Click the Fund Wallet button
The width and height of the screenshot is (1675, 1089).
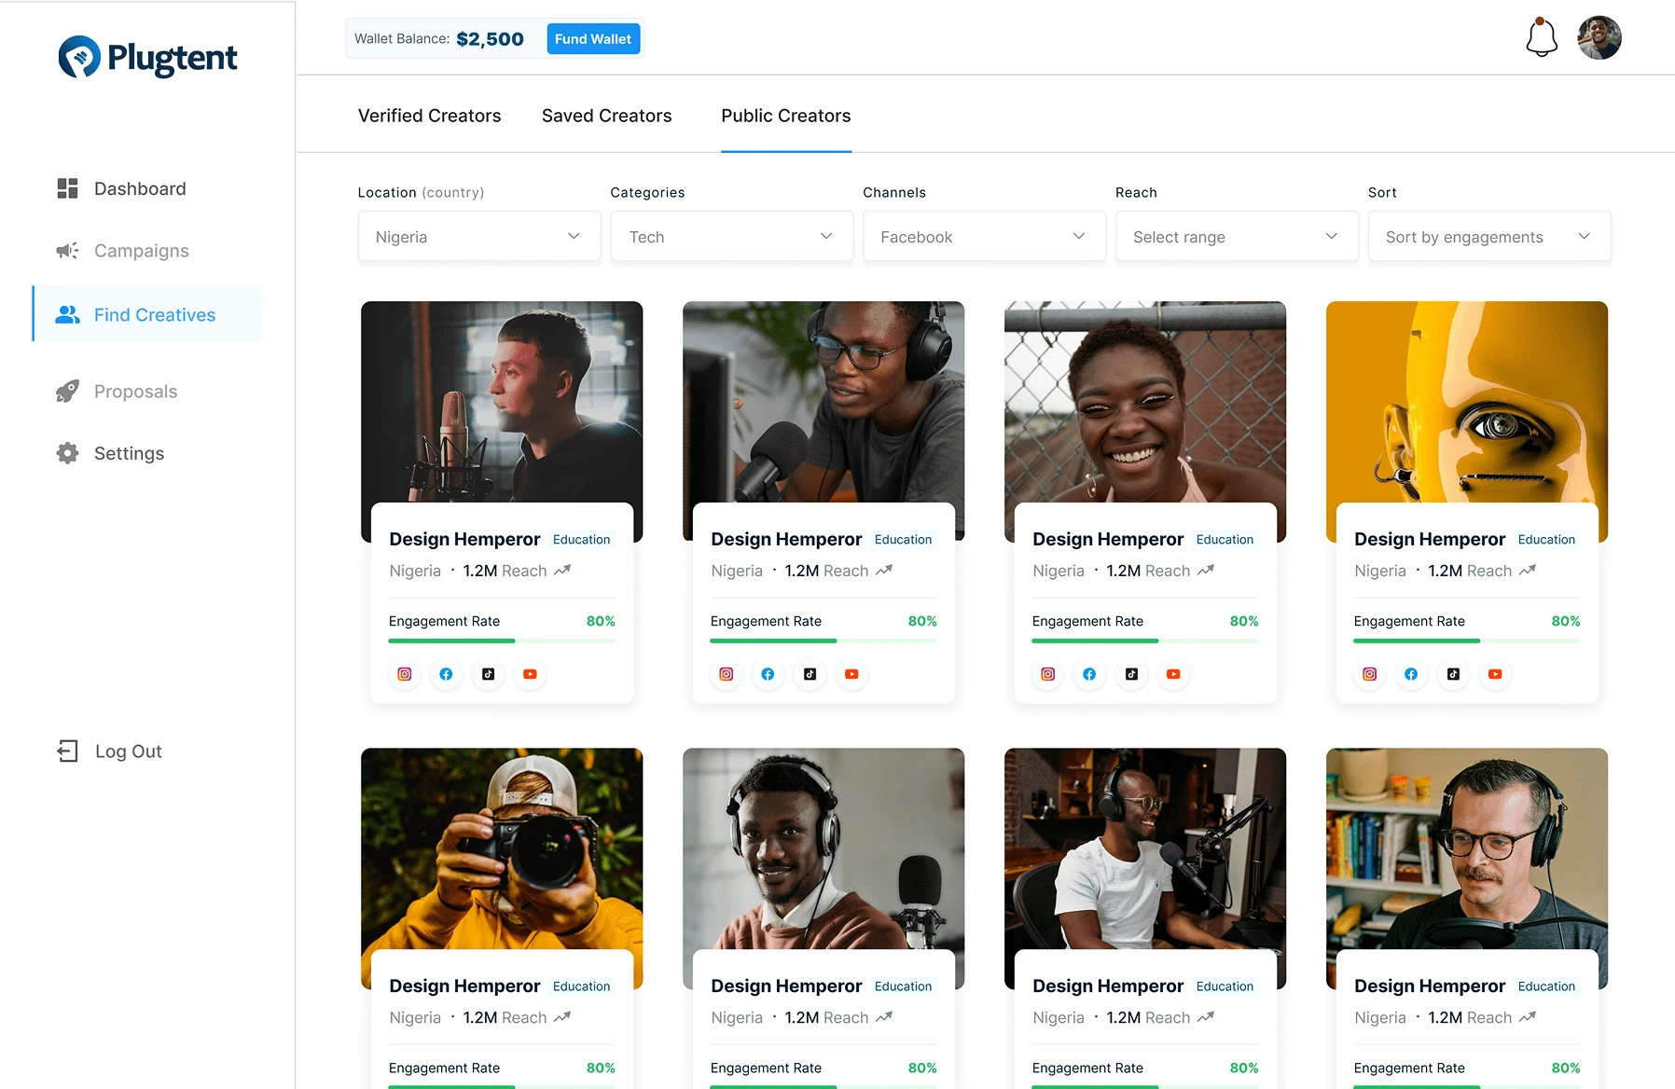(x=593, y=38)
